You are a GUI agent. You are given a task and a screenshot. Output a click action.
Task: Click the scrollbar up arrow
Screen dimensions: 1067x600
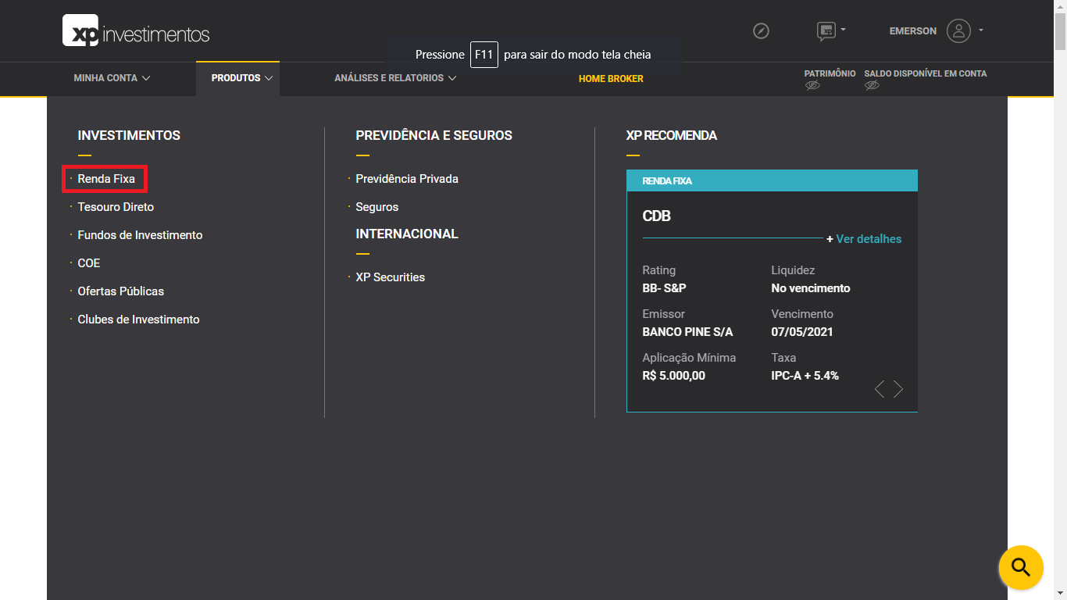click(1060, 6)
